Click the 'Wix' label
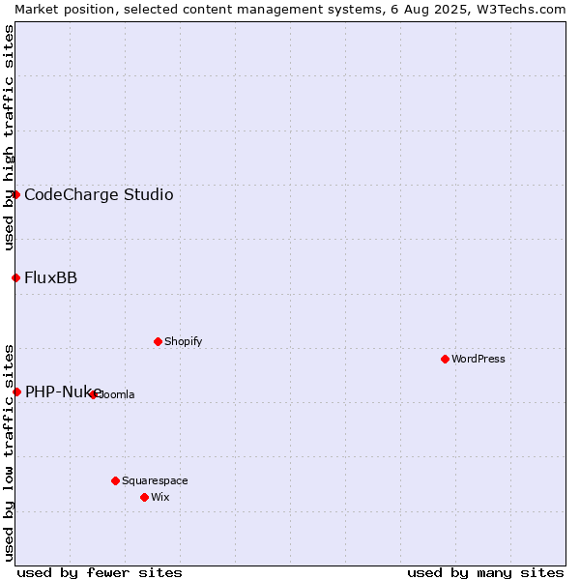580x580 pixels. (159, 497)
